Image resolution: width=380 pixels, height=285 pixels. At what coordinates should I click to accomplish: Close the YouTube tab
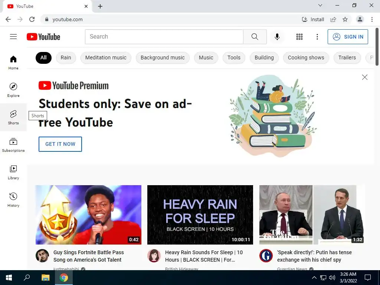[x=86, y=6]
